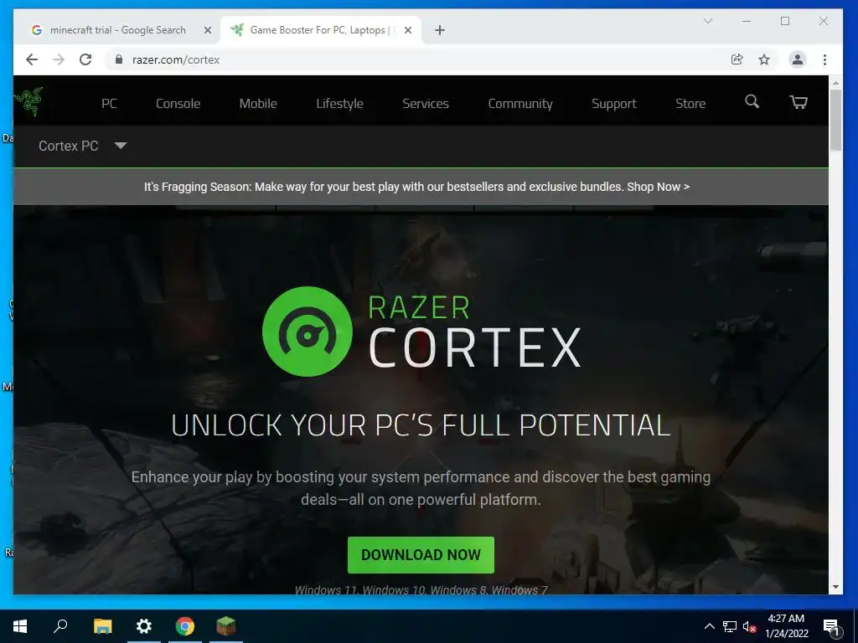
Task: Click the Windows 11, Windows 10 compatibility text
Action: click(421, 590)
